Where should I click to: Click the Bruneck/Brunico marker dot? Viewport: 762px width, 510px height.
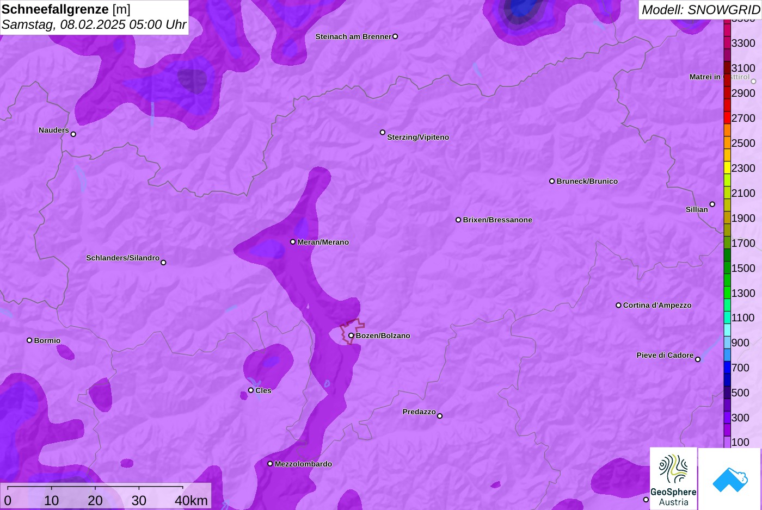pyautogui.click(x=552, y=181)
